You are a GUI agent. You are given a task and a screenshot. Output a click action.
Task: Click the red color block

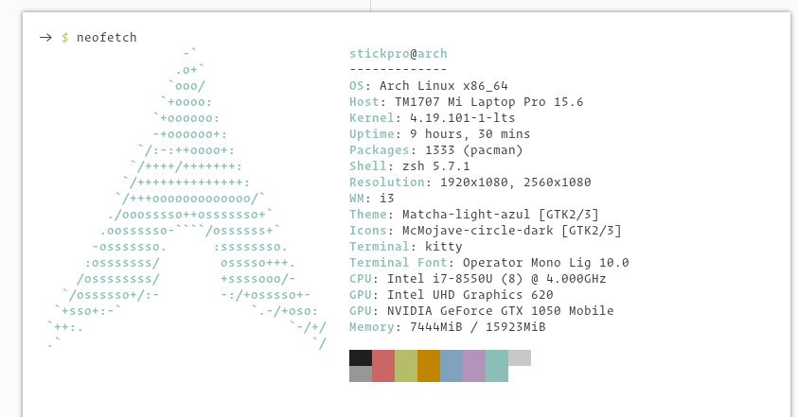click(383, 366)
